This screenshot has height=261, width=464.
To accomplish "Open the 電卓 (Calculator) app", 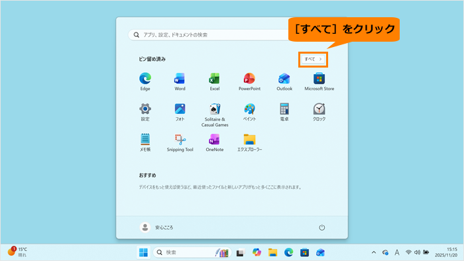I will coord(284,112).
